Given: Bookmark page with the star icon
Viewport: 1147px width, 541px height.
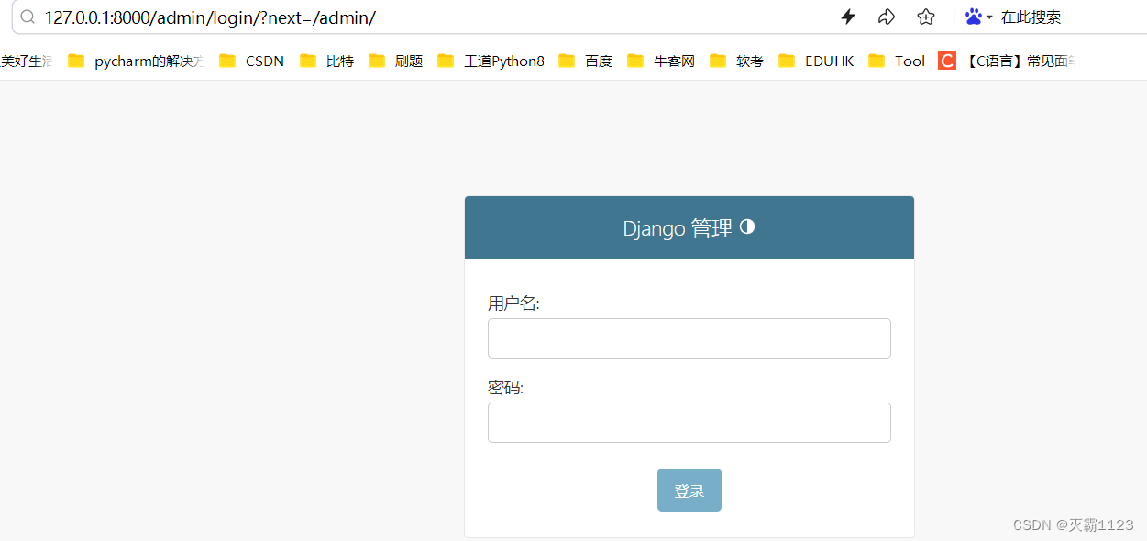Looking at the screenshot, I should (926, 17).
